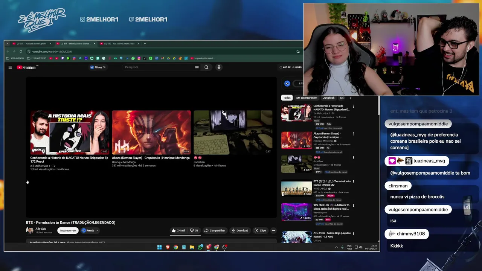
Task: Switch to BTS Answer: Love Myself tab
Action: [32, 44]
